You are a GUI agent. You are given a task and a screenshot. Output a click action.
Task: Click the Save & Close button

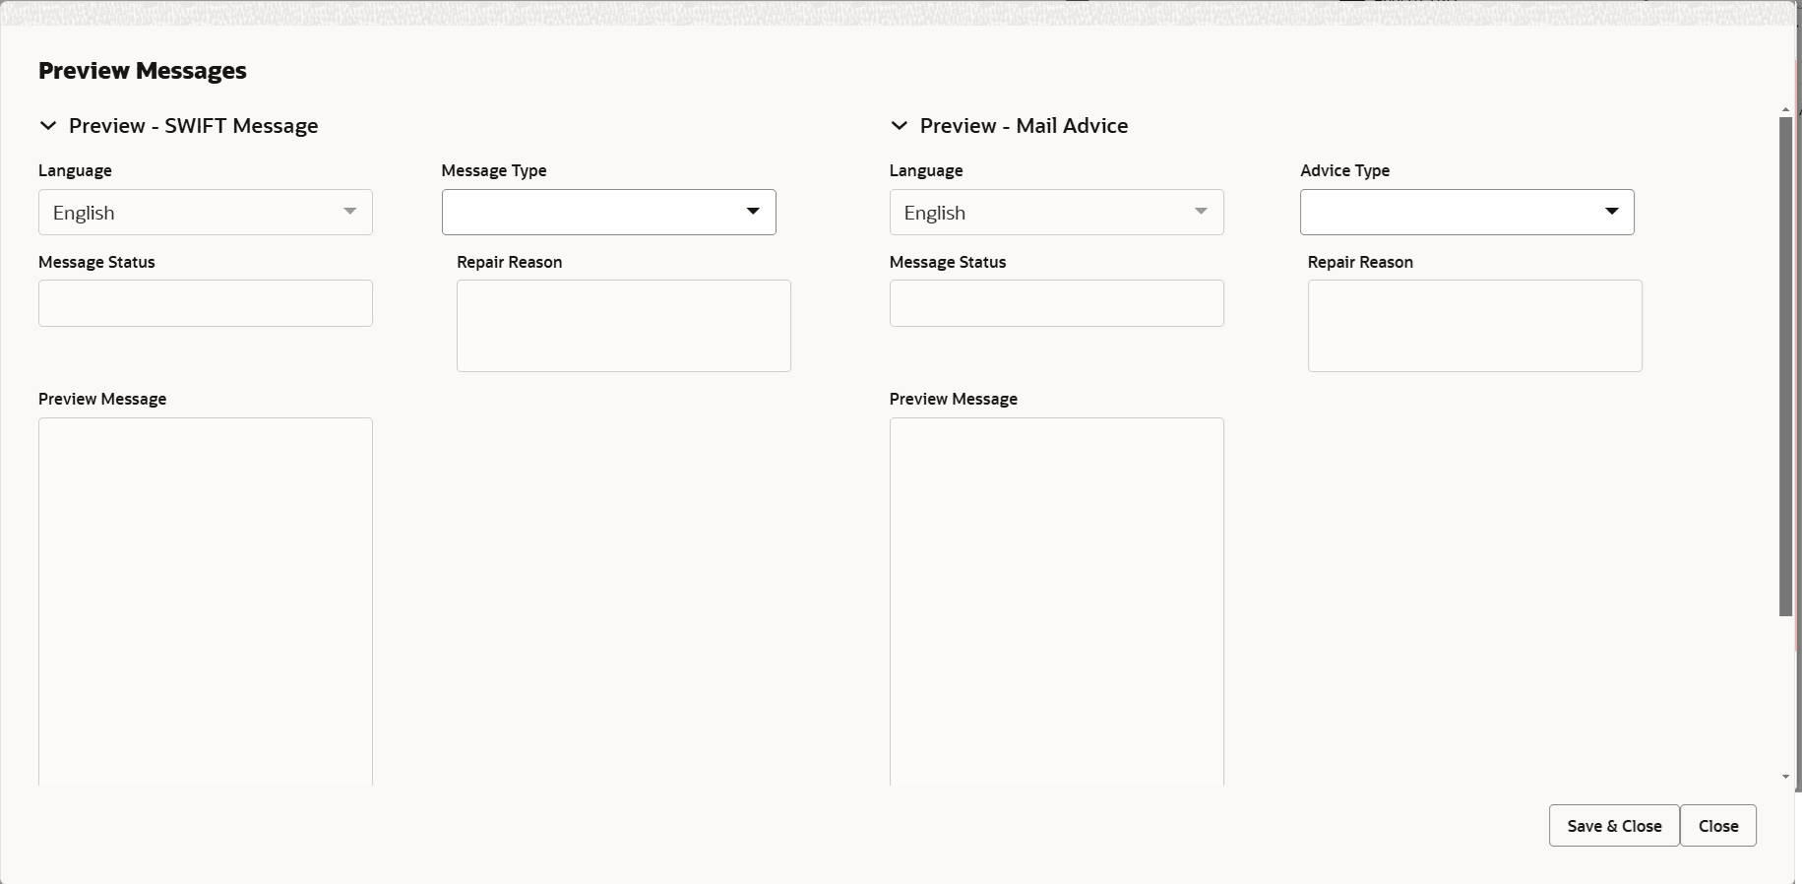[x=1614, y=826]
